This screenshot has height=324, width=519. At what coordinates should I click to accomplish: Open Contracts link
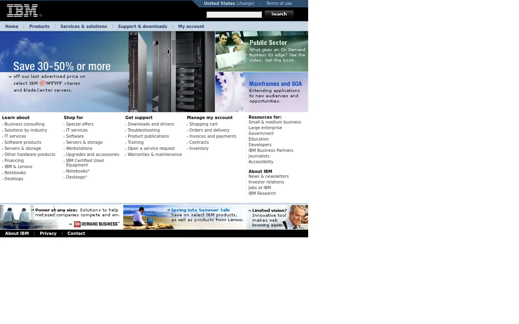199,143
